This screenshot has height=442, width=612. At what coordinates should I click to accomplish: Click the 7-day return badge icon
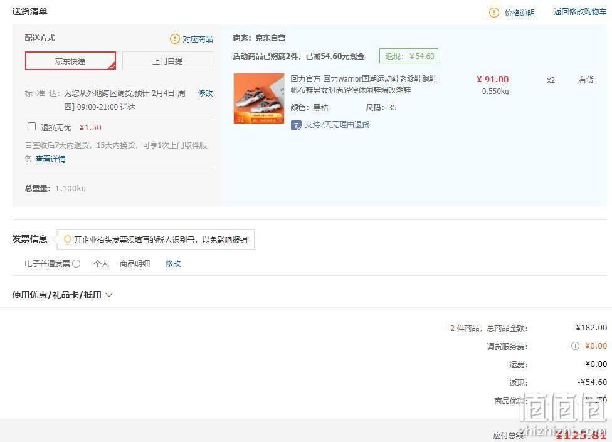click(x=296, y=125)
